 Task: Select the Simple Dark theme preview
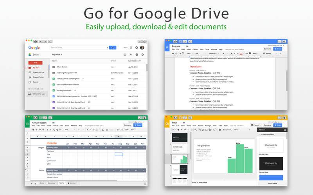271,163
